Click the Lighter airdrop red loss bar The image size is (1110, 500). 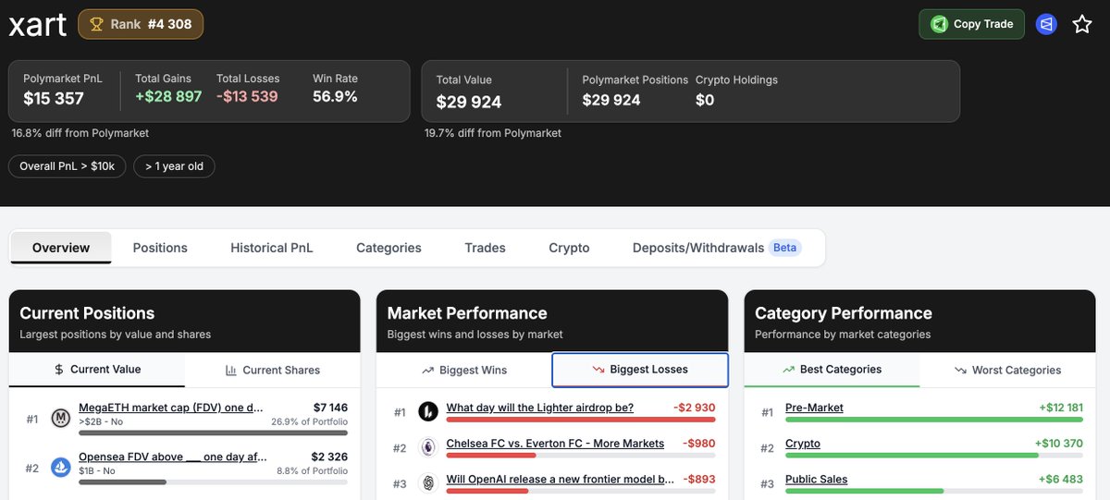(581, 419)
